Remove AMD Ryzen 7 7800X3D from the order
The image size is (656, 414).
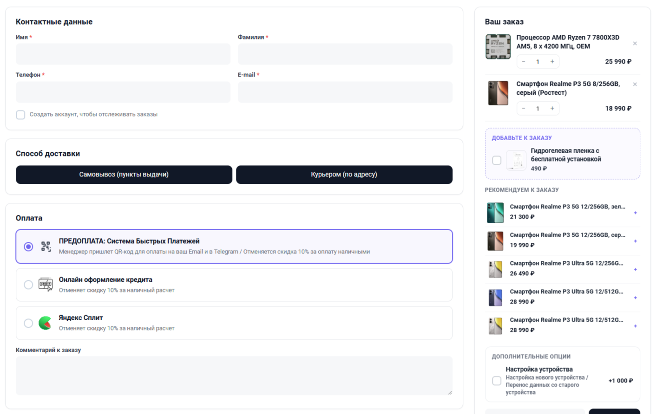(x=635, y=44)
